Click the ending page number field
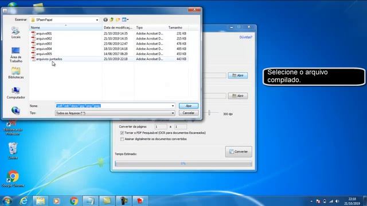 pos(181,126)
